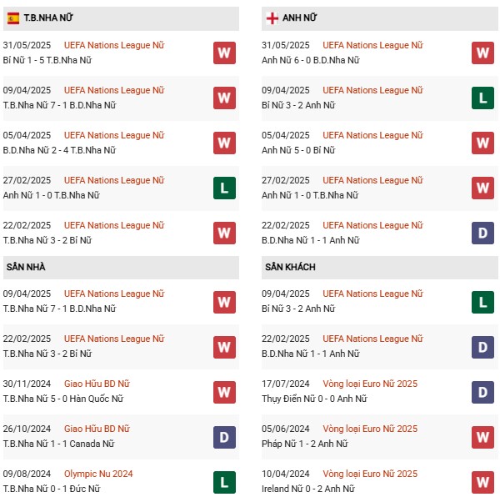Click W badge for Pháp Nữ 1-2 Anh Nữ
This screenshot has height=502, width=500.
(x=482, y=437)
